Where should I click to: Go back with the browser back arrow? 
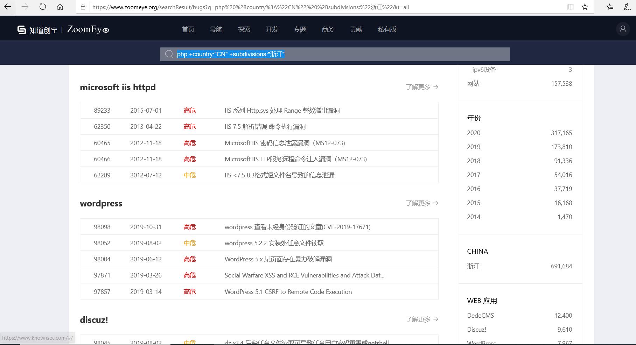click(x=7, y=7)
